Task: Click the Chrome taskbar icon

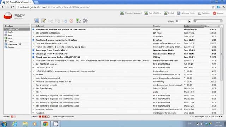Action: click(46, 124)
